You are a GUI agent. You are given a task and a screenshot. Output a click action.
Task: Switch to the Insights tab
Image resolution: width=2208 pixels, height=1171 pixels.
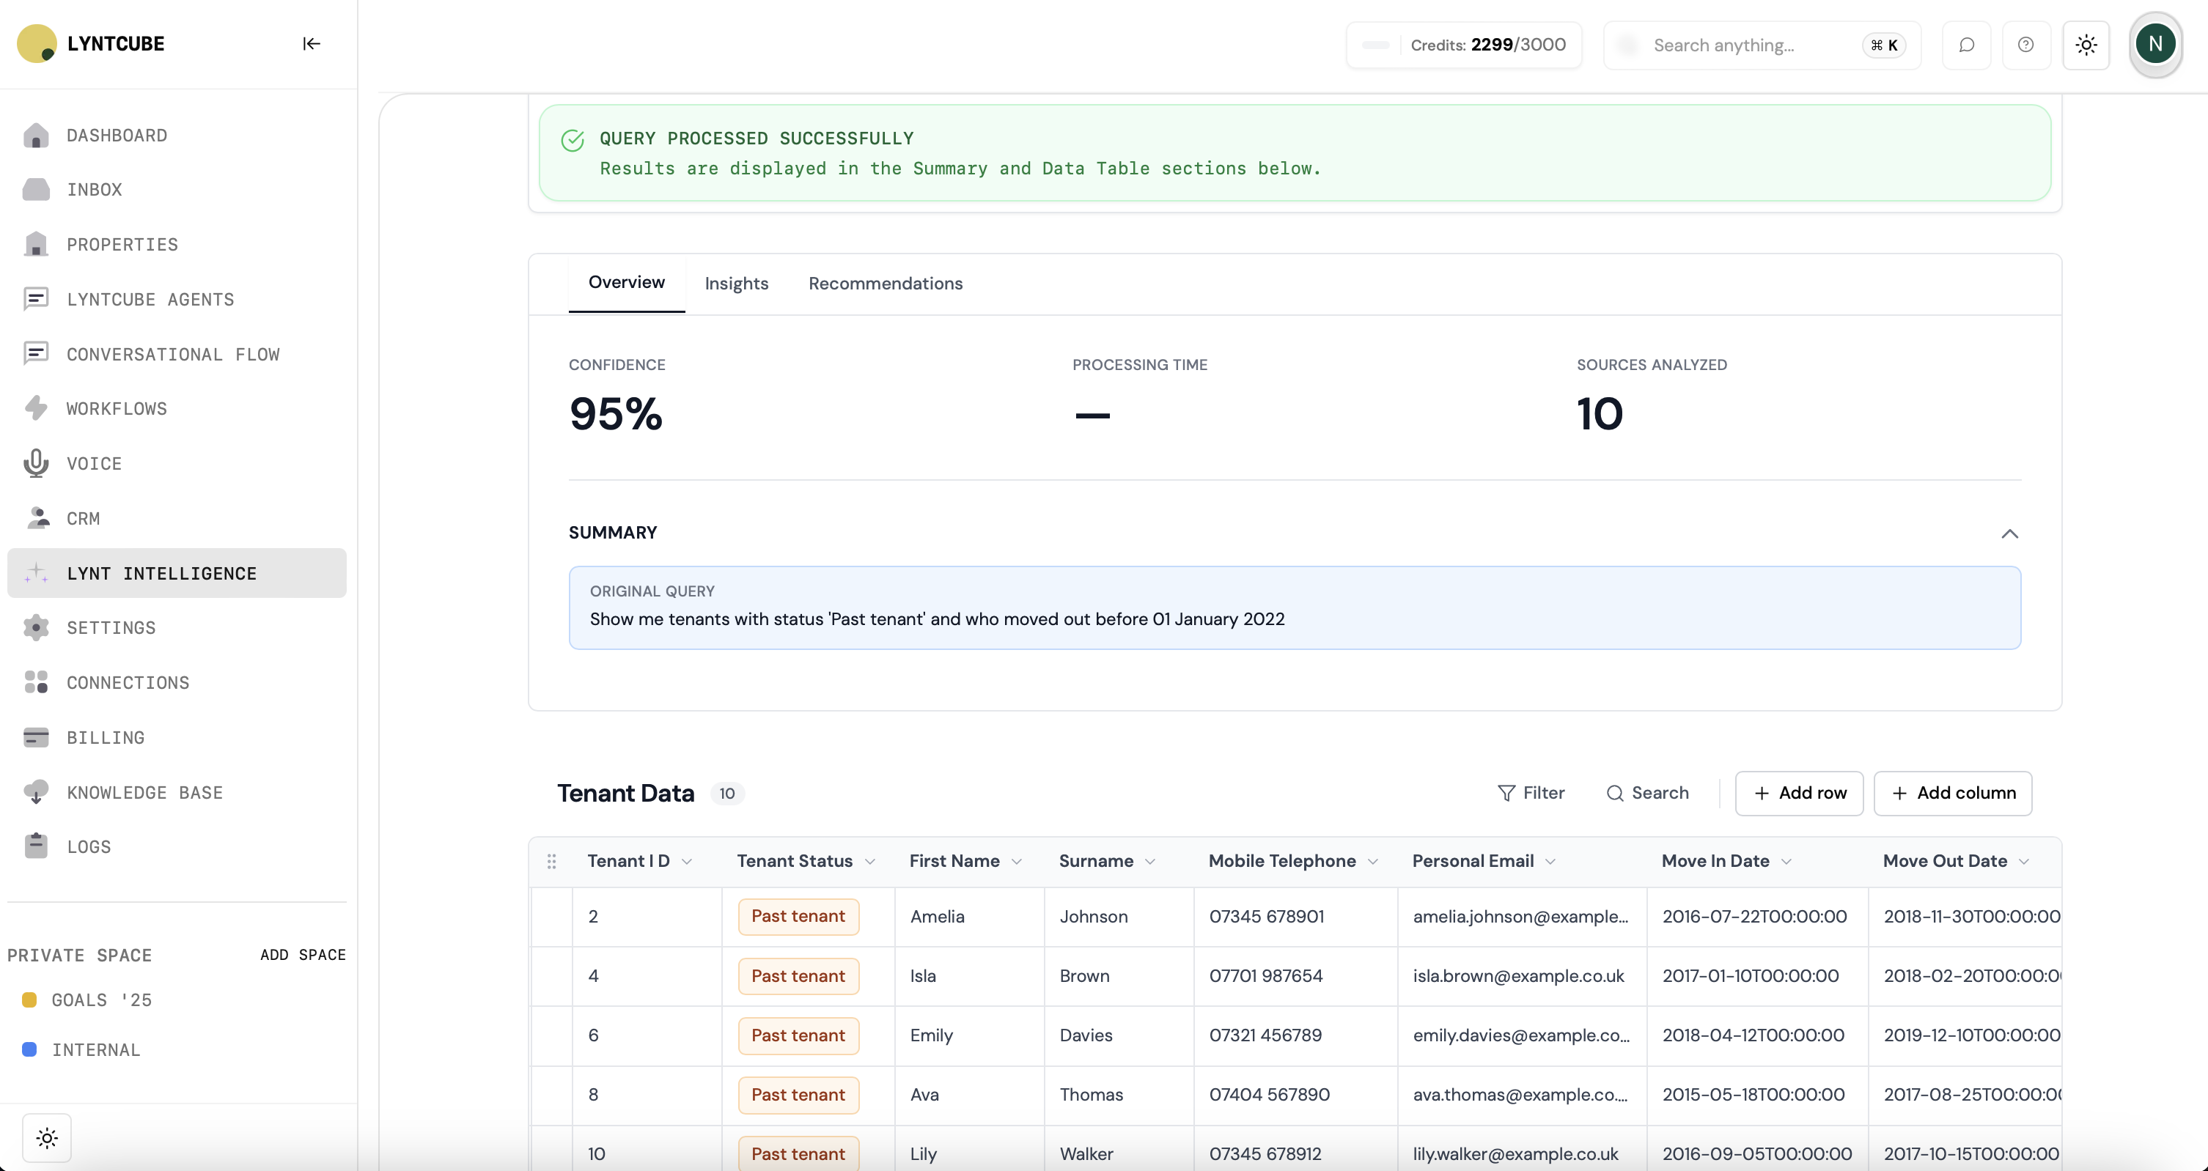[736, 284]
